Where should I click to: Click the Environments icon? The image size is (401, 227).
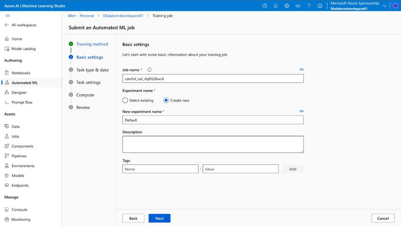pos(7,166)
